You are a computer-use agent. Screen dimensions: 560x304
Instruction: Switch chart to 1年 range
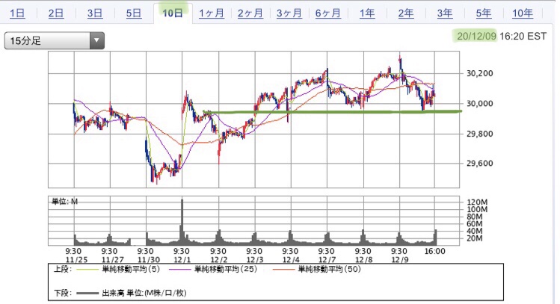point(367,13)
